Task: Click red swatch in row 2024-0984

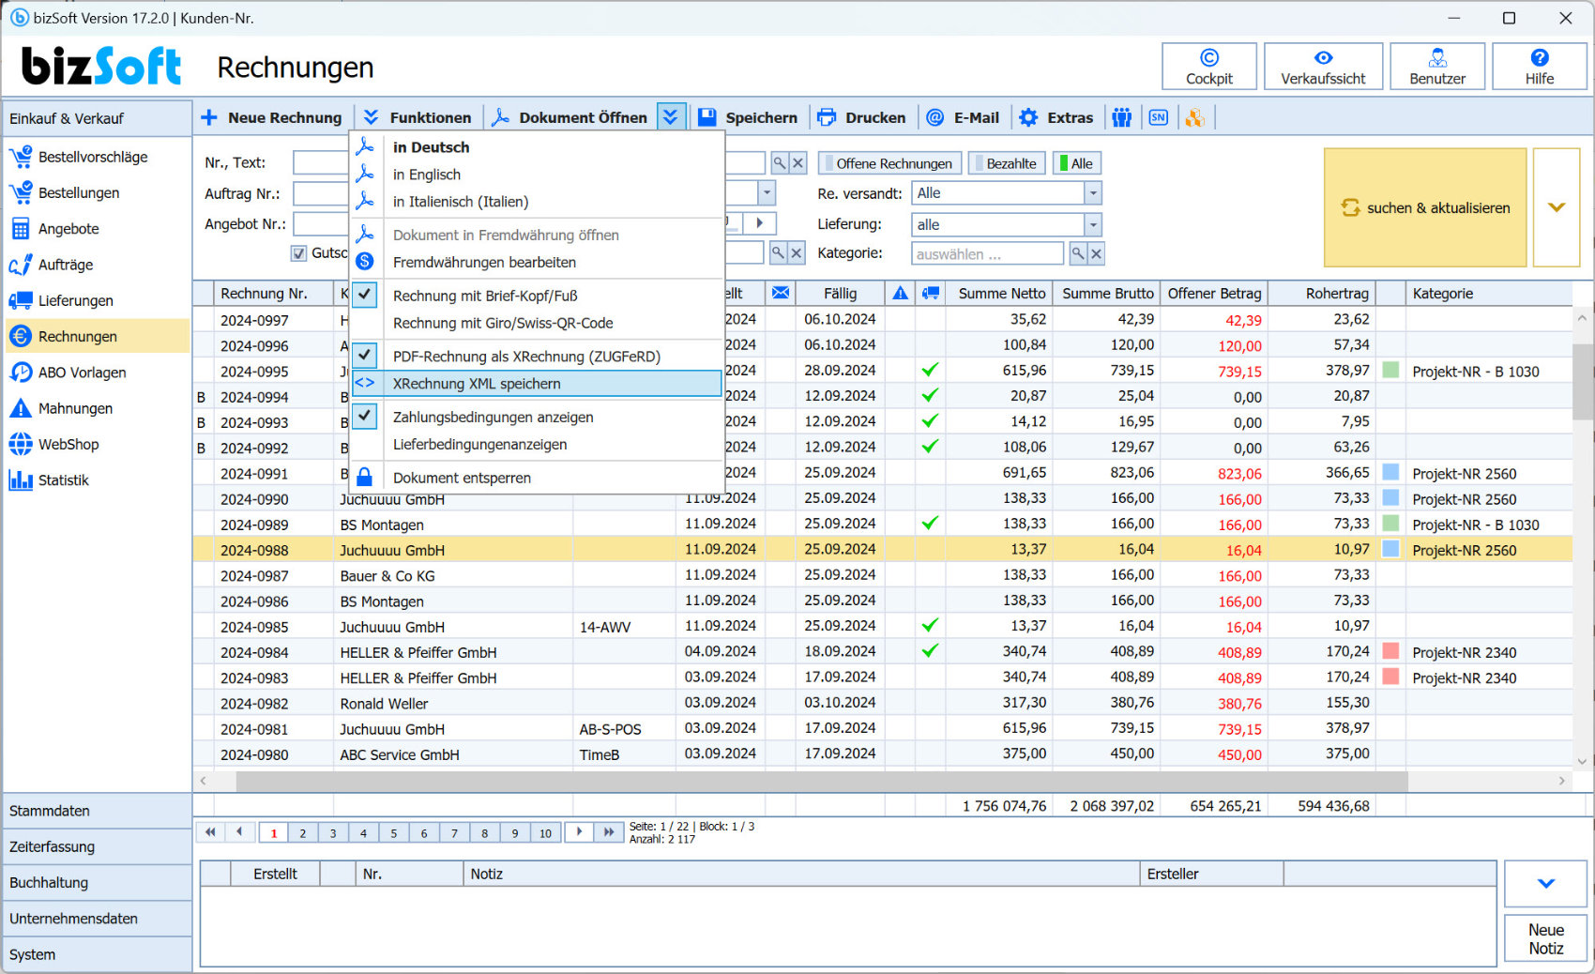Action: (x=1390, y=651)
